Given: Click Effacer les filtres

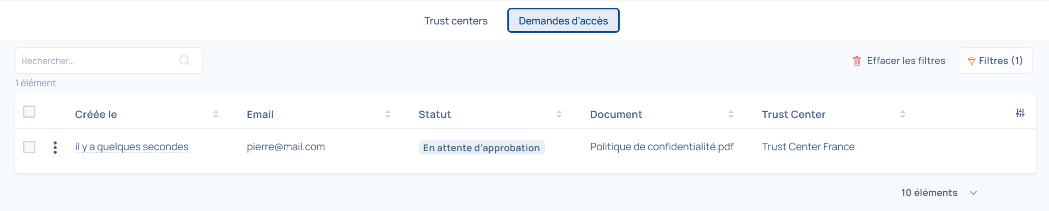Looking at the screenshot, I should [906, 61].
